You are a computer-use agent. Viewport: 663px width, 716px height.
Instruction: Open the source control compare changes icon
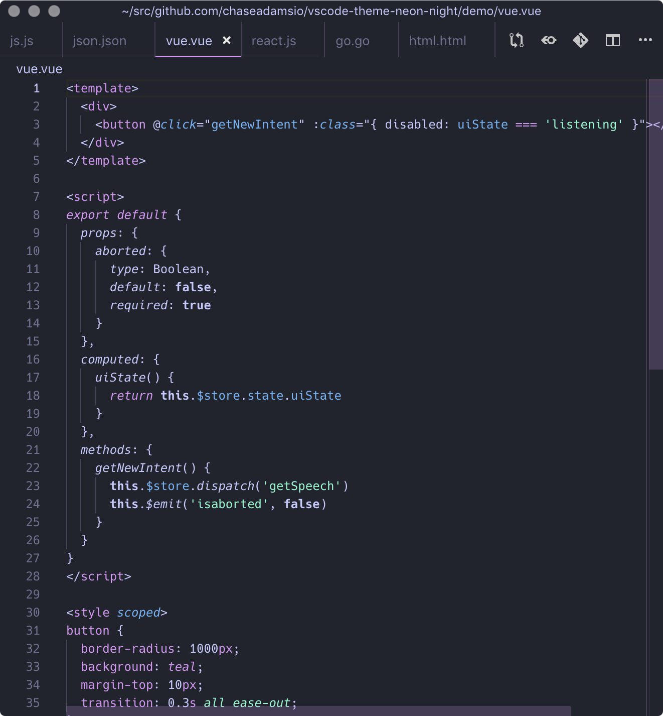tap(517, 40)
